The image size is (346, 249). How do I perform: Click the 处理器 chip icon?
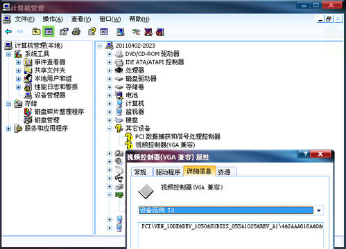(119, 71)
